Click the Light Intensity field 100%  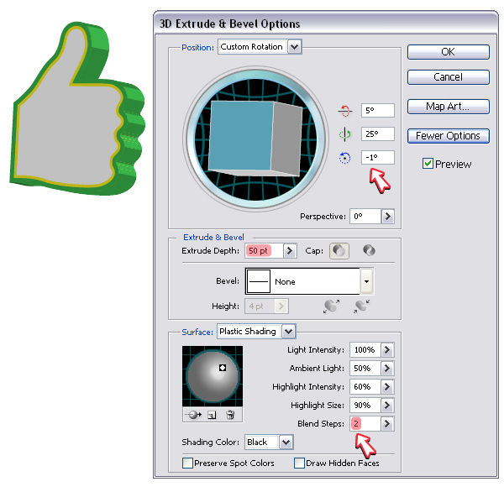pos(365,349)
